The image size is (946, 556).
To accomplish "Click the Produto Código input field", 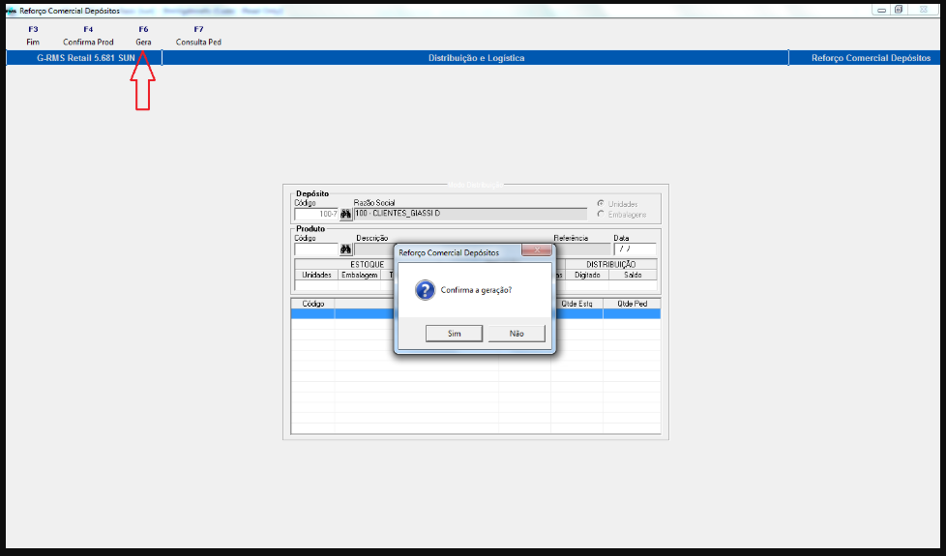I will (x=316, y=249).
